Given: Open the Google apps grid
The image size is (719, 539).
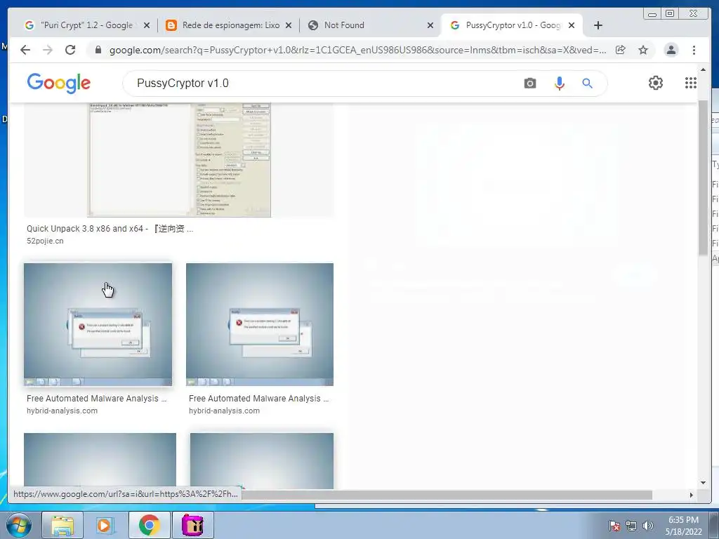Looking at the screenshot, I should [691, 83].
